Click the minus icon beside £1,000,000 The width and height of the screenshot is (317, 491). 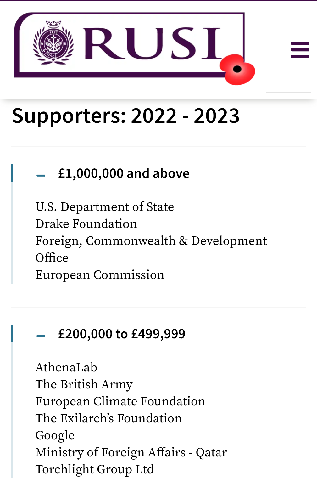click(41, 175)
